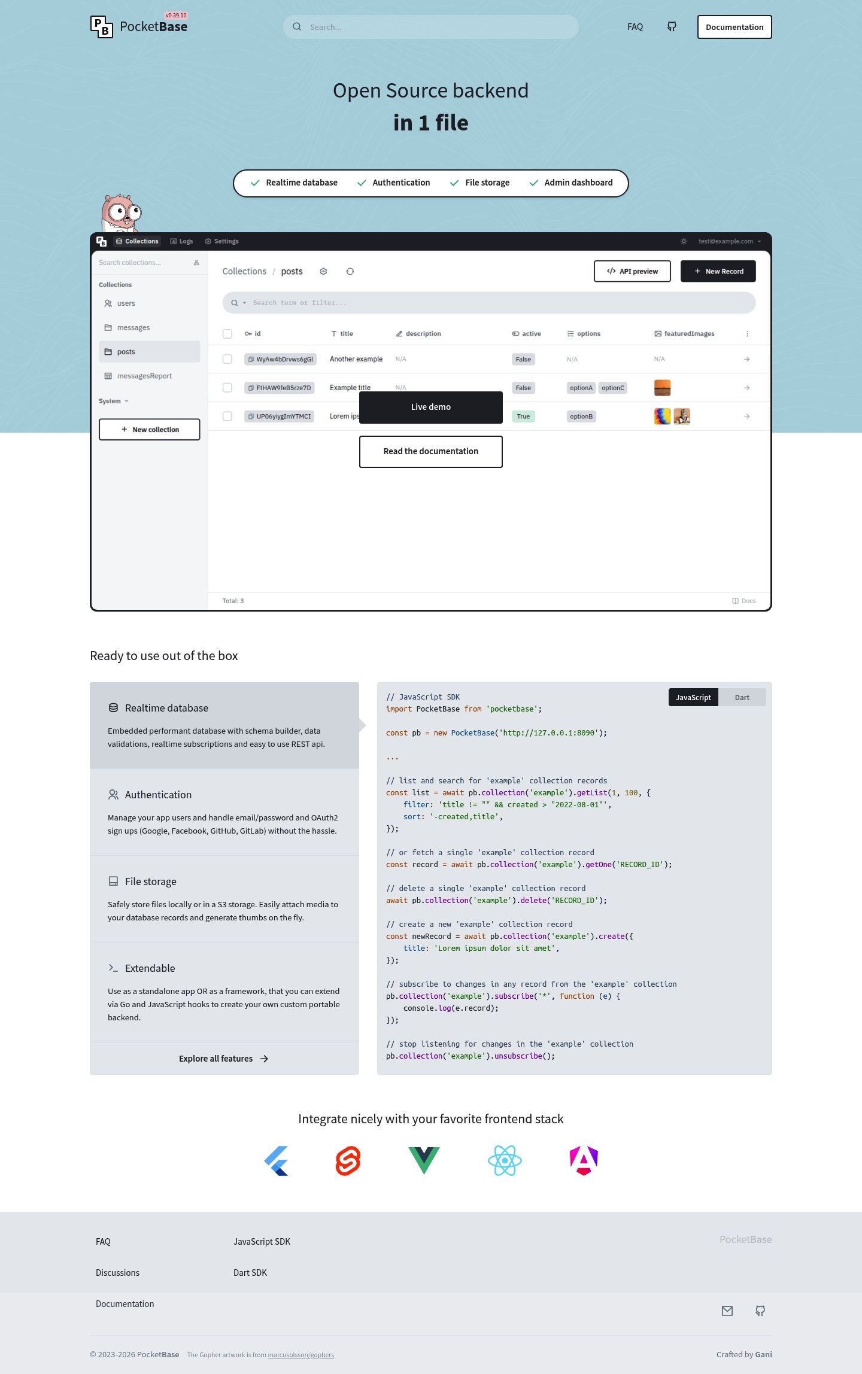The image size is (862, 1374).
Task: Copy the UP06yiygImYTMCI record id
Action: [251, 417]
